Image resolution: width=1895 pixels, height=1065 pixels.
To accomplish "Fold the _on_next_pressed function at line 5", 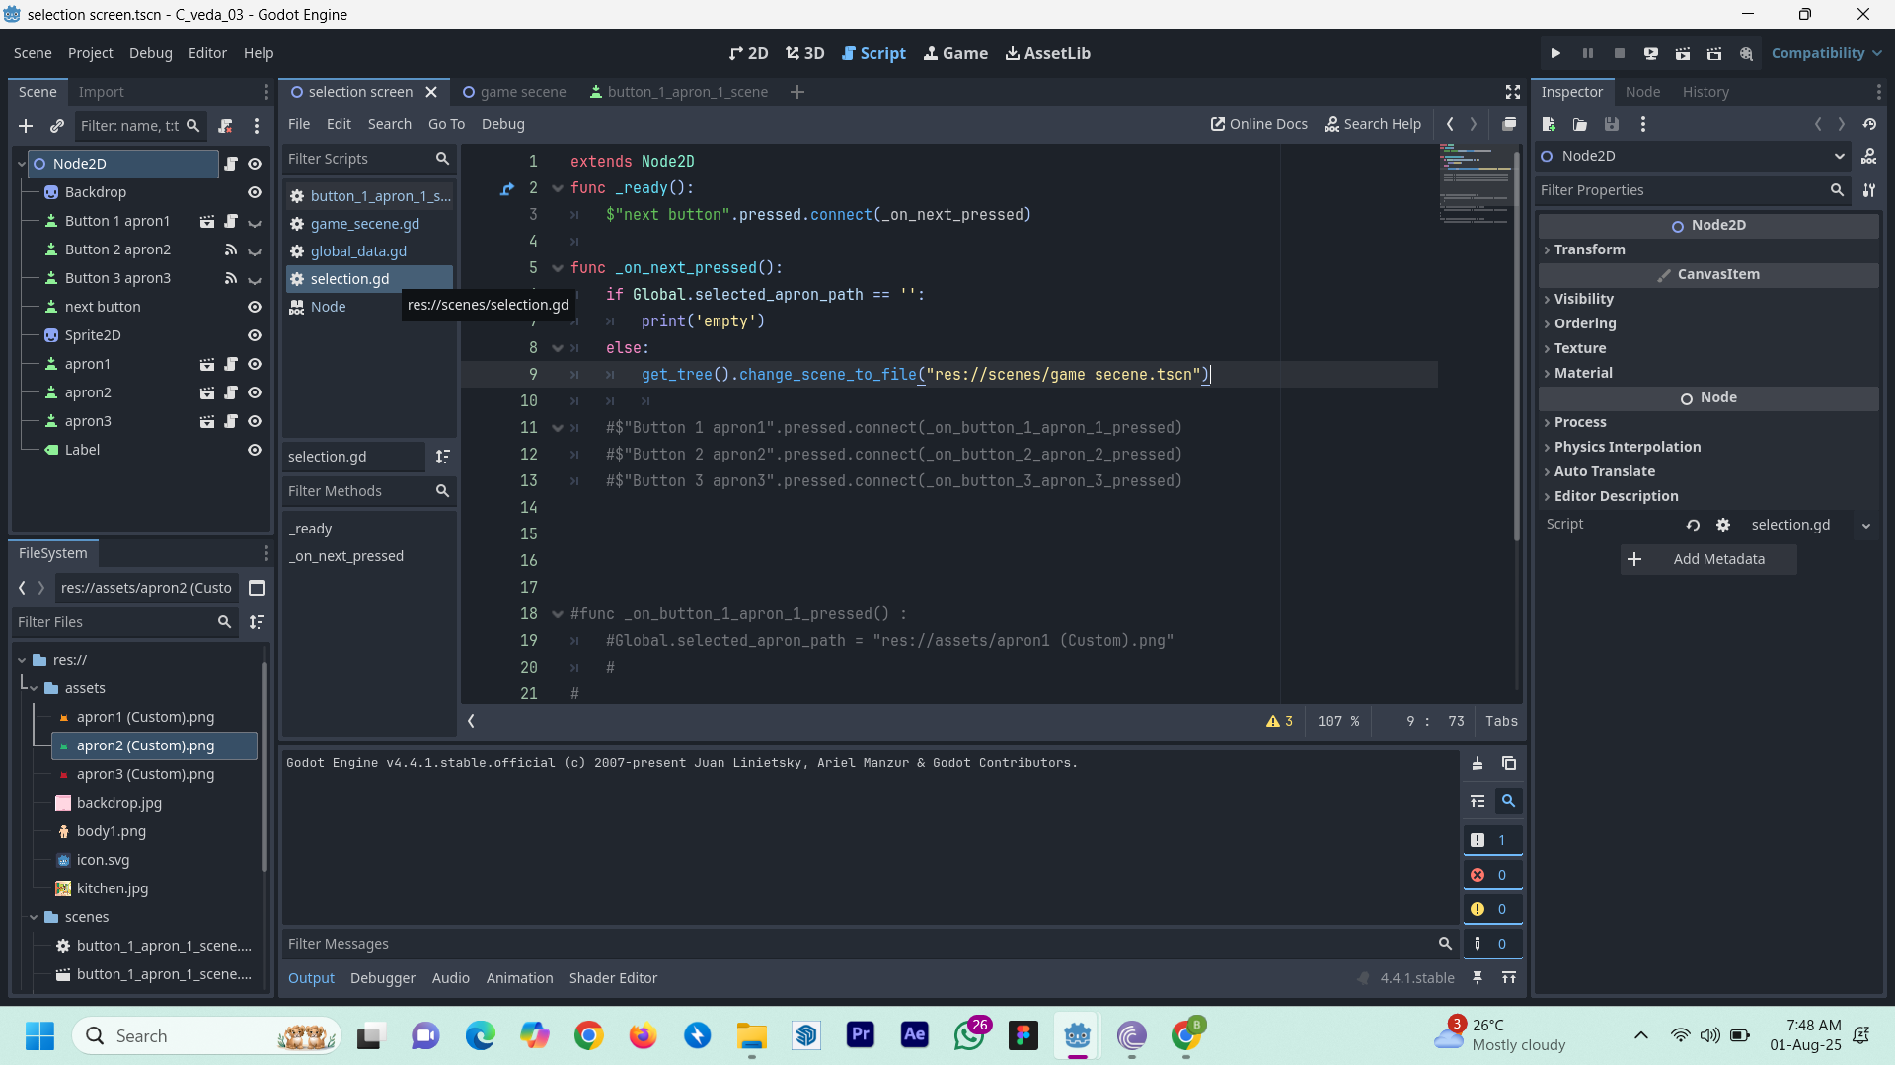I will click(x=558, y=268).
